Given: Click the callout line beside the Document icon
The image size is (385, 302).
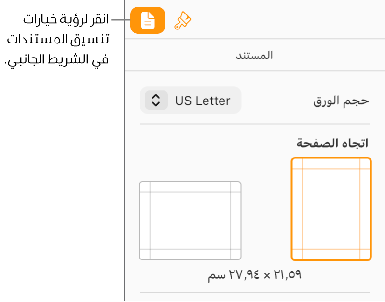Looking at the screenshot, I should (x=121, y=20).
